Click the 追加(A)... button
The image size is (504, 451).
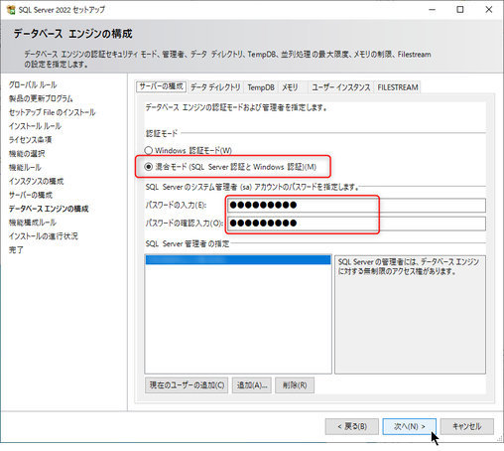tap(252, 385)
